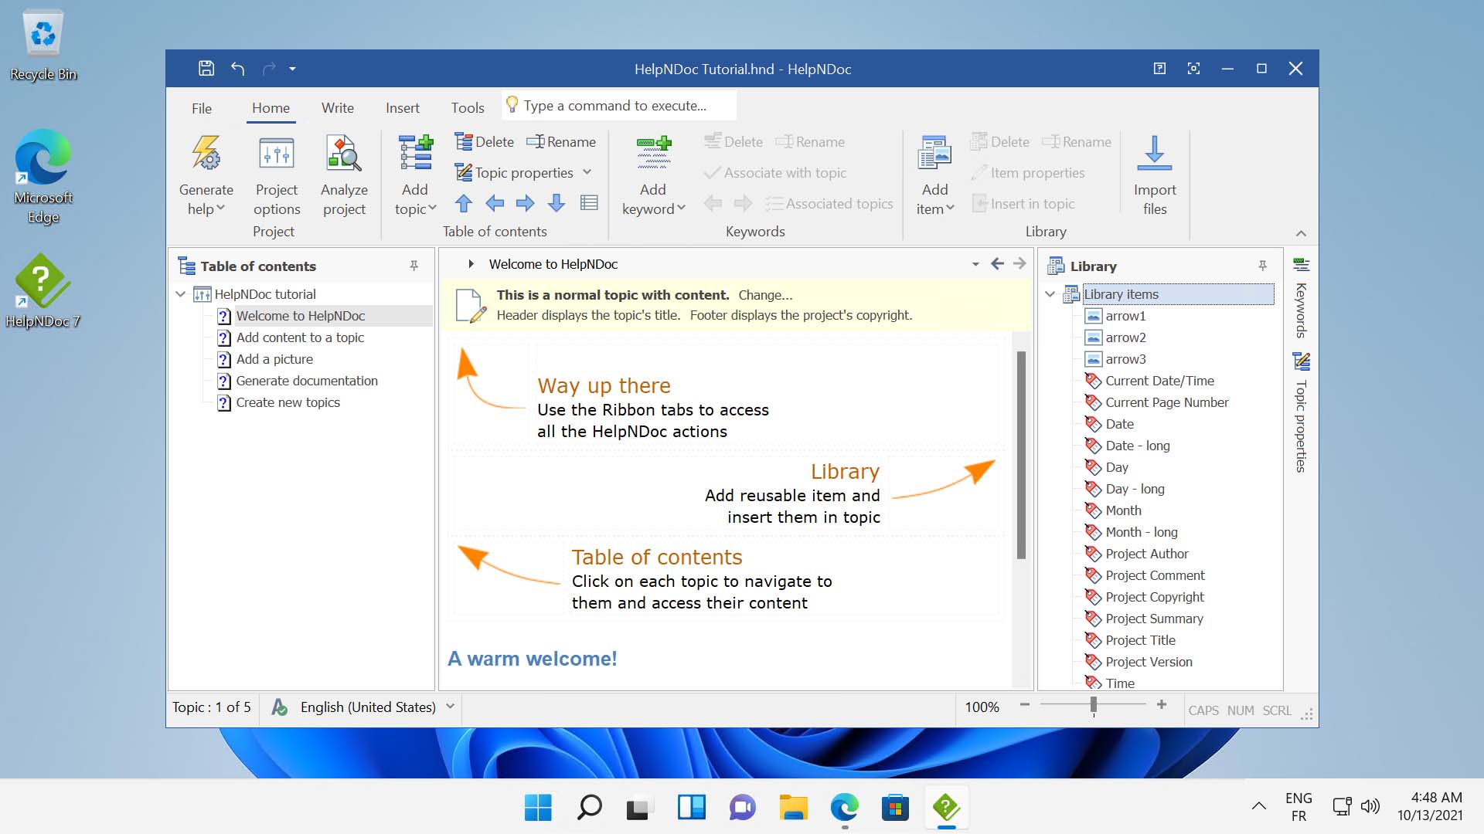Open the Add topic dropdown
Image resolution: width=1484 pixels, height=834 pixels.
pos(431,208)
